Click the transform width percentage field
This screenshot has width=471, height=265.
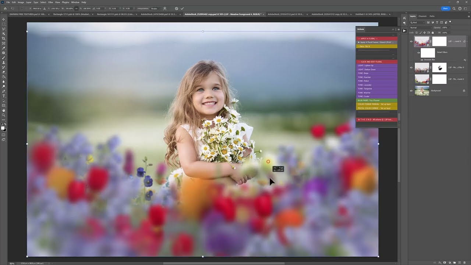click(x=70, y=8)
